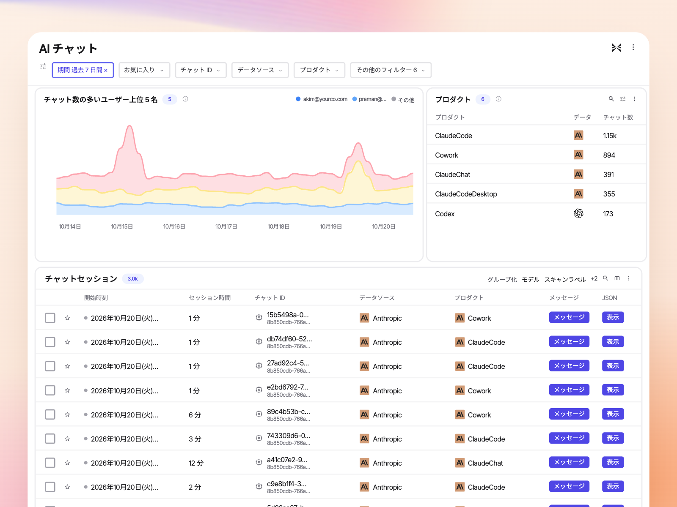The height and width of the screenshot is (507, 677).
Task: Check the row for session 27ad92c4-5...
Action: 50,366
